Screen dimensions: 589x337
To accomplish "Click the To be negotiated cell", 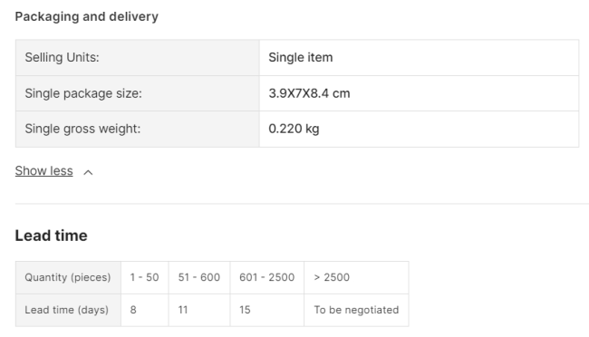I will click(356, 310).
